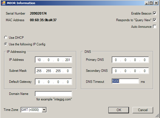Click the resize grip at dialog corner
This screenshot has height=118, width=160.
[157, 116]
